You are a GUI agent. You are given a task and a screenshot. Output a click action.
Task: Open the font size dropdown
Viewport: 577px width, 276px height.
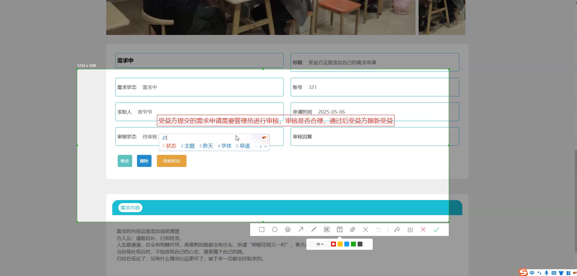pos(320,244)
